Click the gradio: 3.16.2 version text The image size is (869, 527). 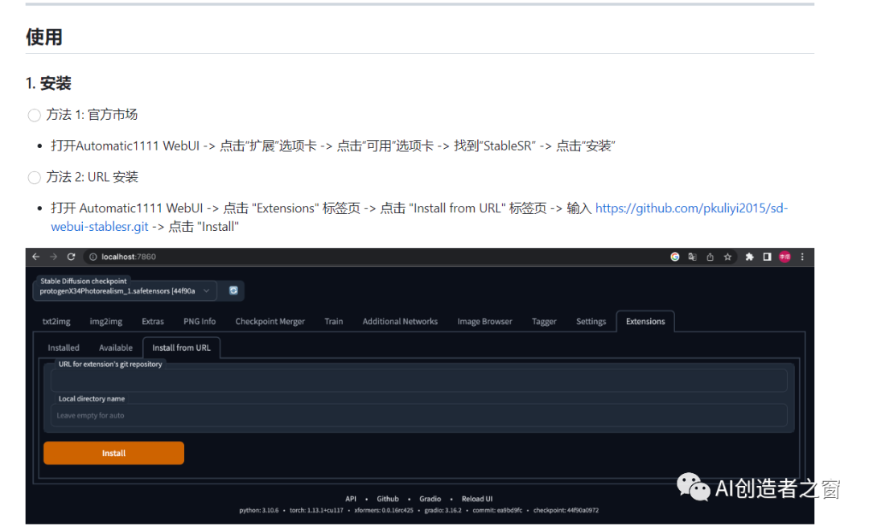[x=443, y=510]
